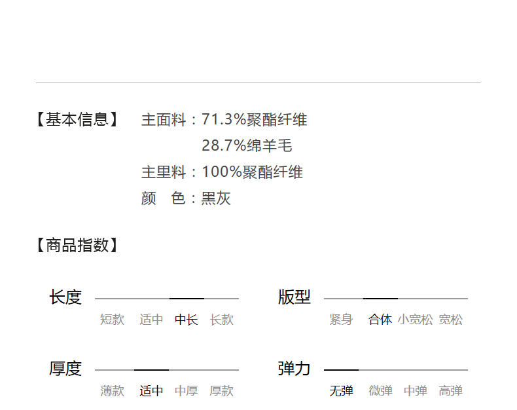The height and width of the screenshot is (410, 517).
Task: Select the 短款 length option
Action: pos(112,320)
